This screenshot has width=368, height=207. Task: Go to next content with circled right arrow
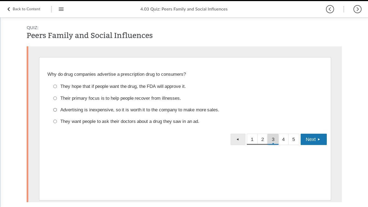coord(357,9)
